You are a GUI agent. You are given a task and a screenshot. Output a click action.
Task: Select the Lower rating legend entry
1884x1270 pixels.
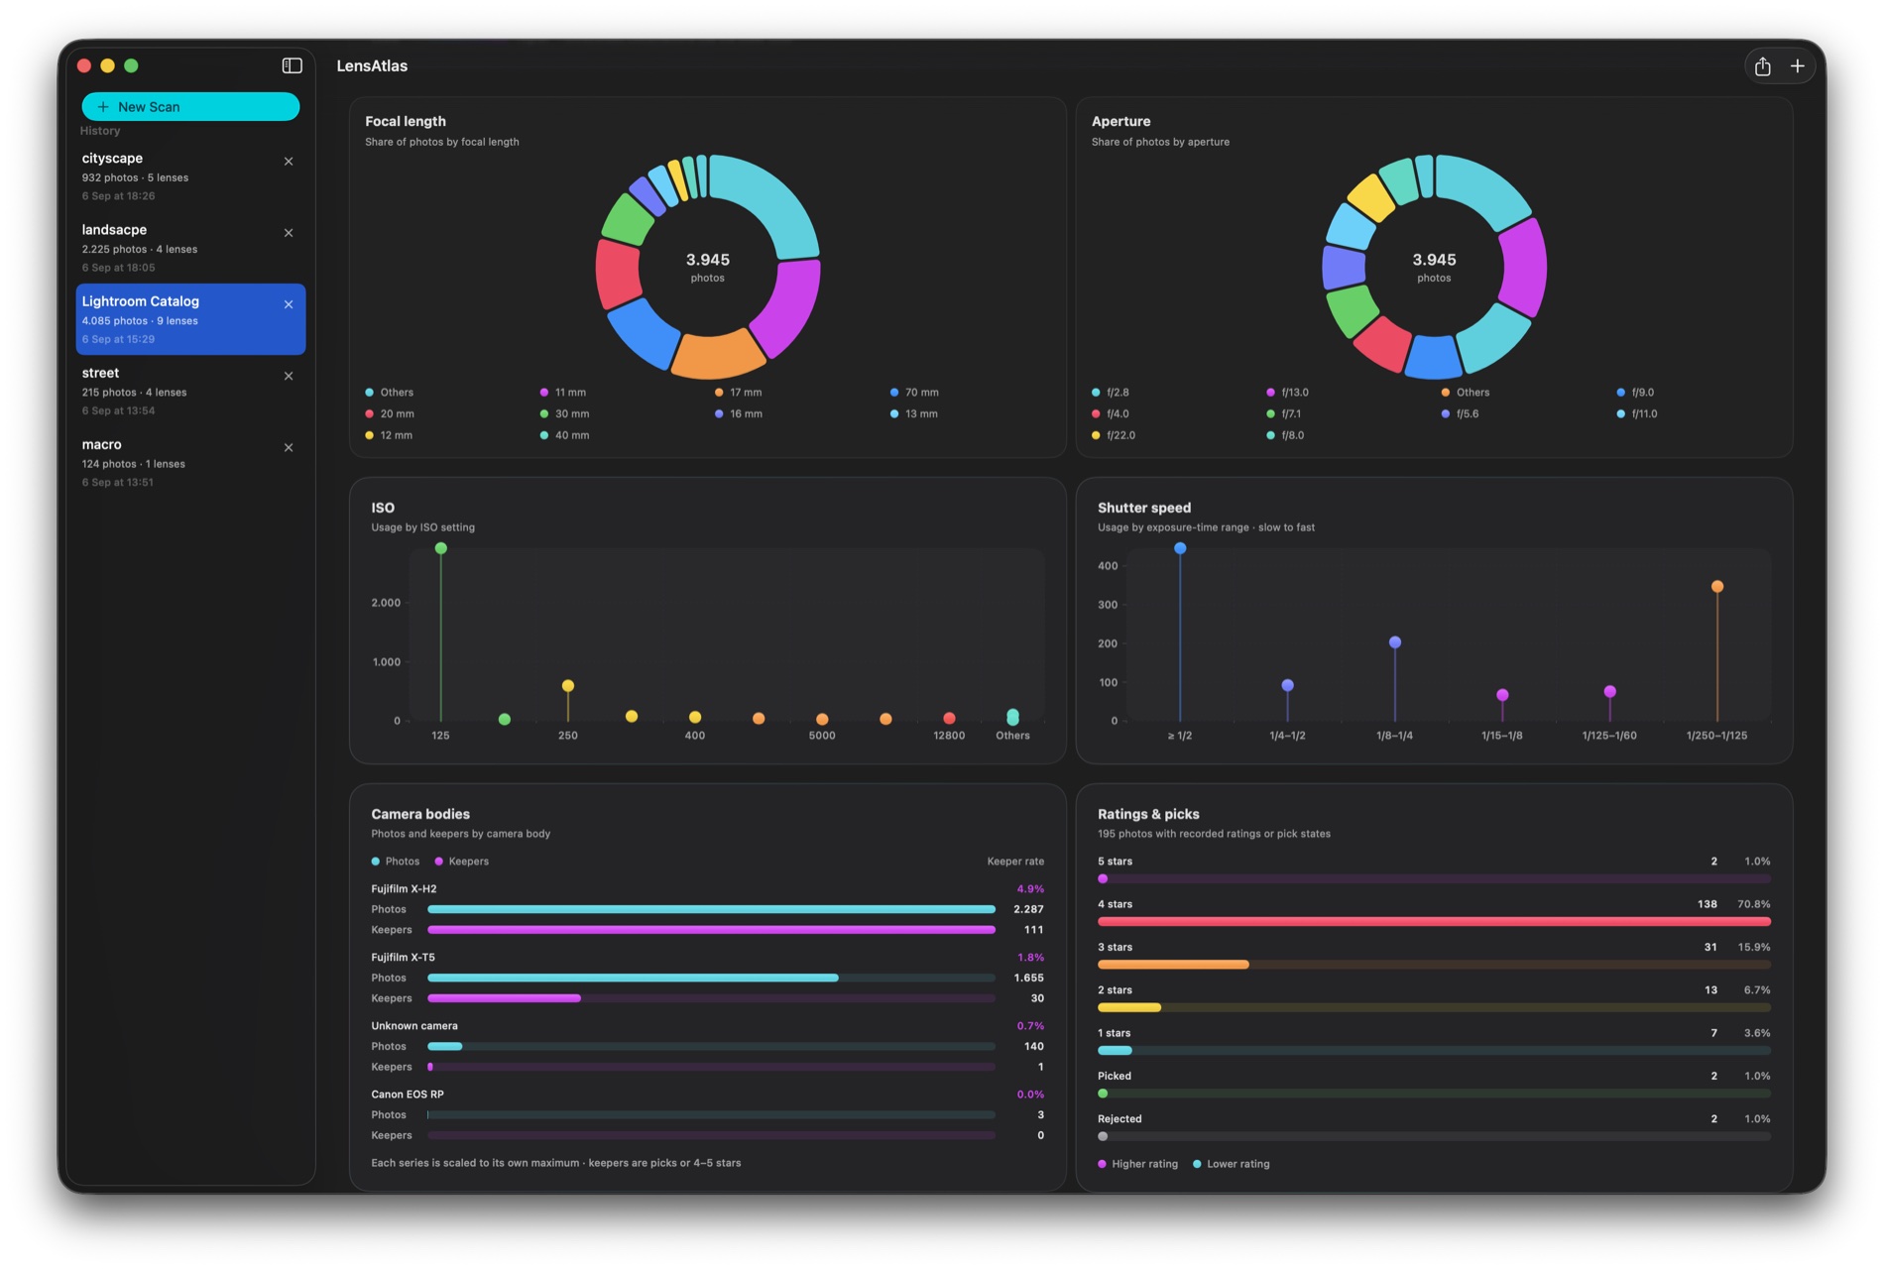click(1231, 1164)
